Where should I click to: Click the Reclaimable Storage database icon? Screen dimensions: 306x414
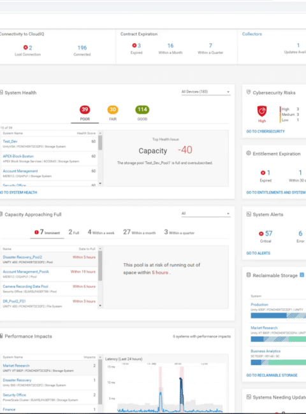[249, 275]
